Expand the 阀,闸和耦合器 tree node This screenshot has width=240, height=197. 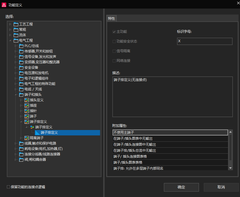tap(16, 160)
